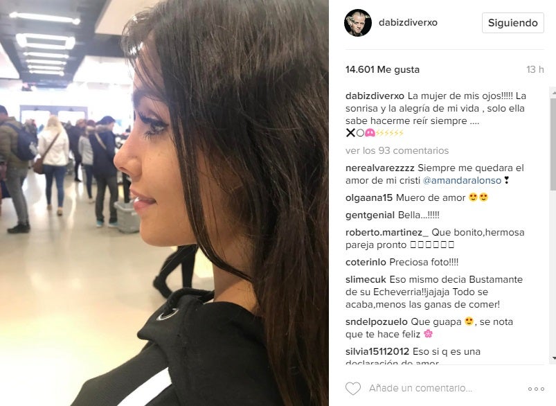
Task: Open roberto.martinez_ commenter profile
Action: coord(387,233)
